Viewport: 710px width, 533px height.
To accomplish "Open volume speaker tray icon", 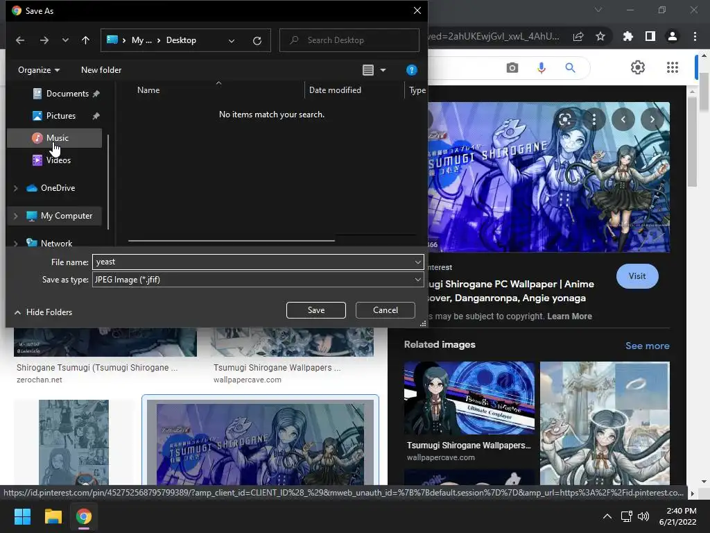I will pos(643,516).
